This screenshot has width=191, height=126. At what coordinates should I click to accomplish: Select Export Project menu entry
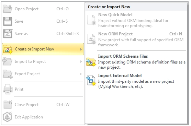(x=43, y=74)
